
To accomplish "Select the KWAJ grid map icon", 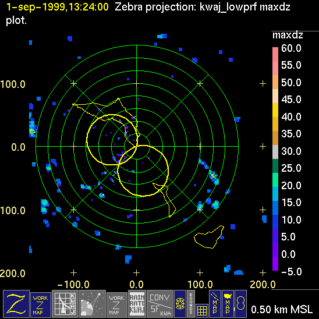I will (65, 304).
